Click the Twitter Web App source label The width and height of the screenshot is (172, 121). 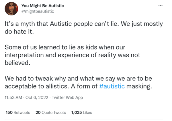(67, 98)
